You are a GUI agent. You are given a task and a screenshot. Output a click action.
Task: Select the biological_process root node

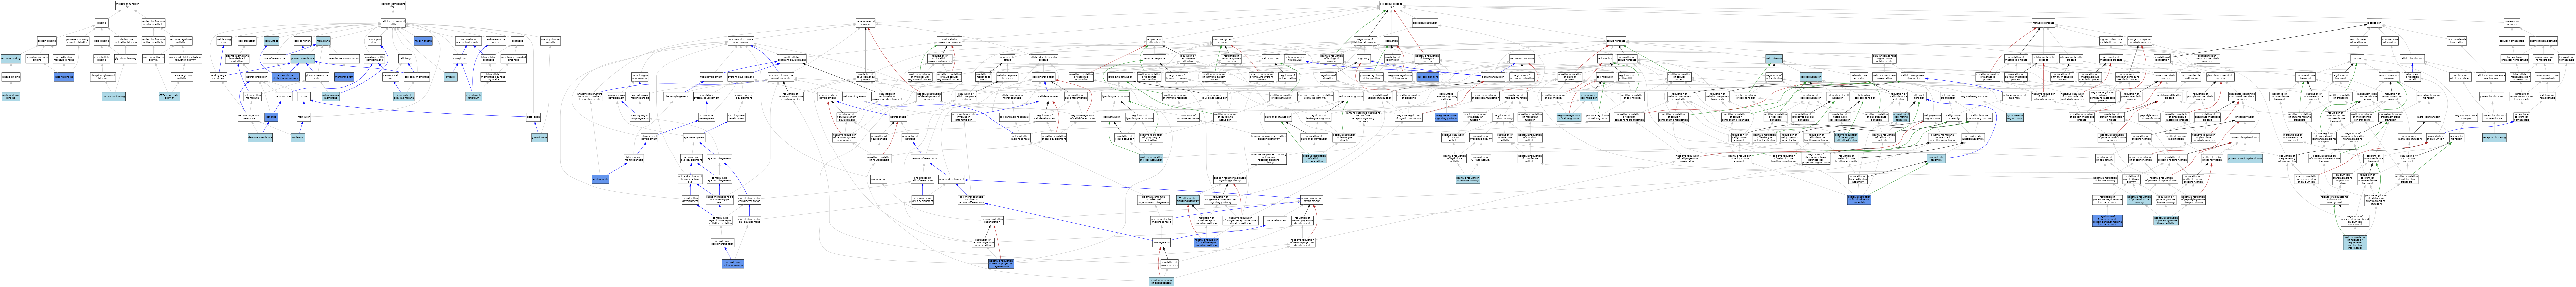click(1391, 5)
